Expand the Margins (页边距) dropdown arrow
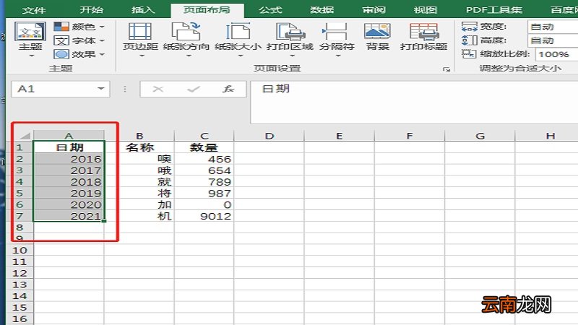The width and height of the screenshot is (578, 325). 142,56
